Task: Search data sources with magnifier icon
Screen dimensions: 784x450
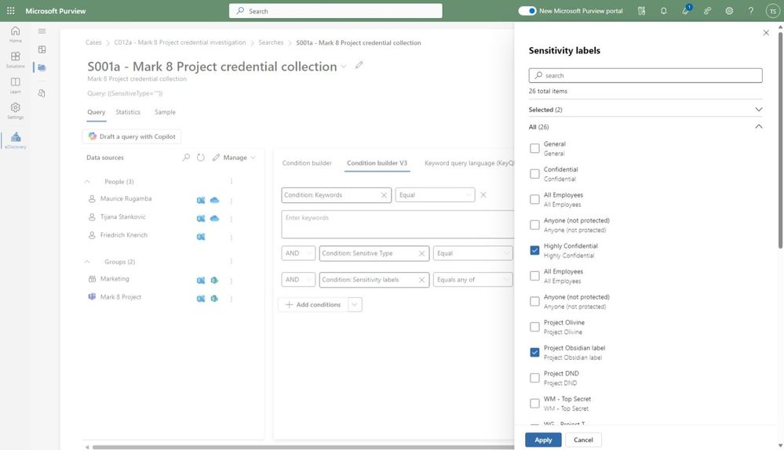Action: 186,158
